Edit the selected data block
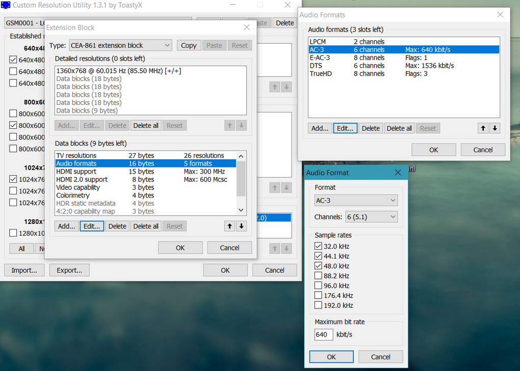Viewport: 520px width, 371px height. tap(92, 226)
